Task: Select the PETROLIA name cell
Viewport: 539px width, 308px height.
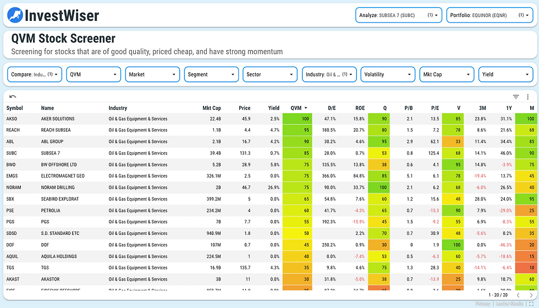Action: (51, 211)
